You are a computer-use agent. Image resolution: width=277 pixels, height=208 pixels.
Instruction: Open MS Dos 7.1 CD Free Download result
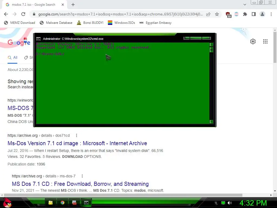click(80, 184)
